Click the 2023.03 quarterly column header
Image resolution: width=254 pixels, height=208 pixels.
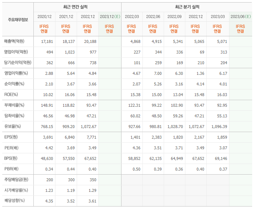[218, 17]
